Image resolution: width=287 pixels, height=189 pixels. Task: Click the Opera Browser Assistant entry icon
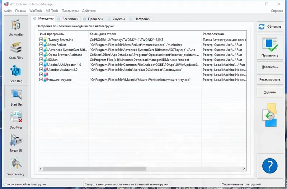pos(46,55)
